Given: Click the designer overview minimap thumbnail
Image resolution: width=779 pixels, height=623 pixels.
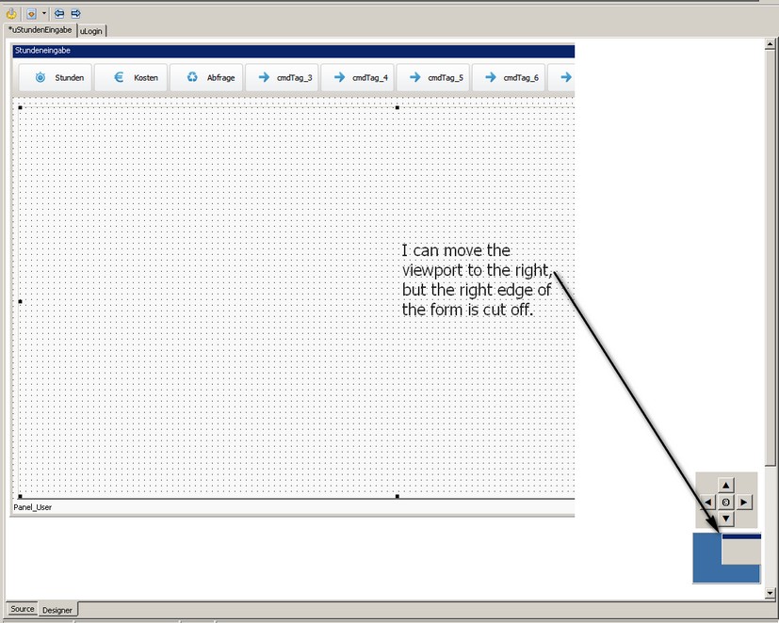Looking at the screenshot, I should coord(727,558).
